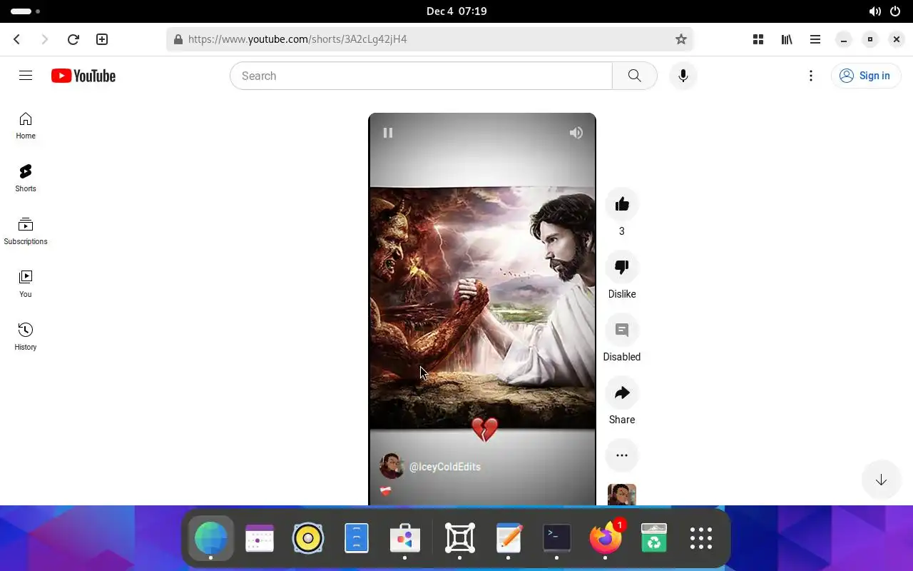Image resolution: width=913 pixels, height=571 pixels.
Task: Open the Dec 4 07:19 clock calendar
Action: [x=456, y=11]
